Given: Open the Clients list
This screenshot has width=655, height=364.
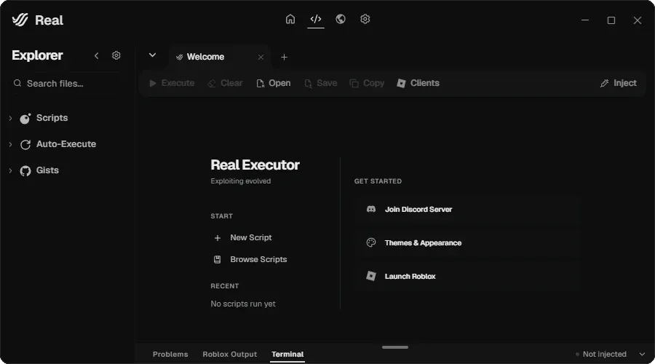Looking at the screenshot, I should [x=418, y=83].
